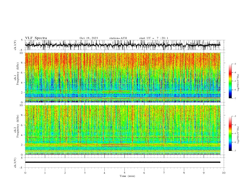Click the 'ch.1(V)' waveform axis label
252x194 pixels.
click(15, 45)
